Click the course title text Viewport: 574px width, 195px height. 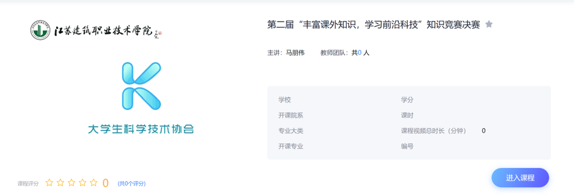[373, 25]
